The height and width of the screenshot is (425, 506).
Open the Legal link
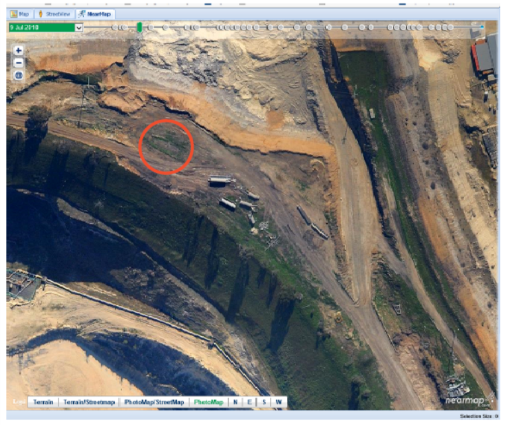click(x=19, y=402)
